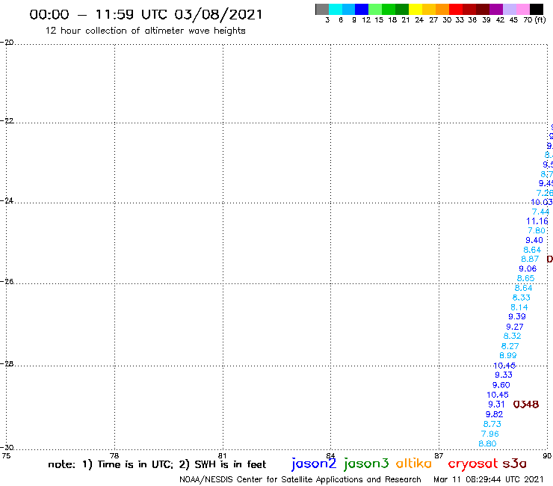Click the longitude axis label 87
Viewport: 553px width, 486px height.
tap(439, 455)
